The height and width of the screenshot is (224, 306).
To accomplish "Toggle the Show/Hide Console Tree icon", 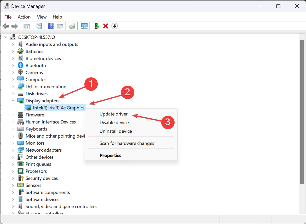I will (x=27, y=26).
